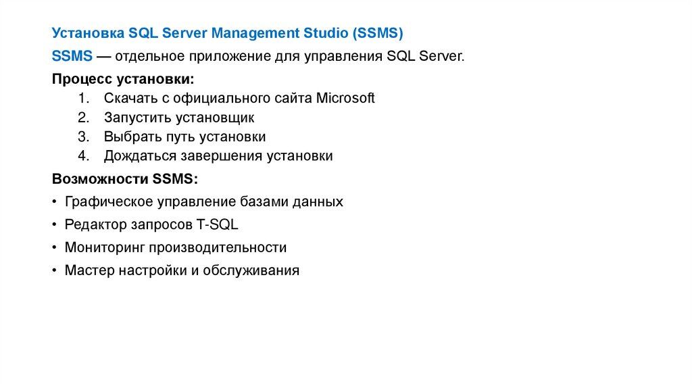The image size is (692, 388).
Task: Click the text 'отдельное приложение для управления SQL Server.'
Action: [289, 57]
